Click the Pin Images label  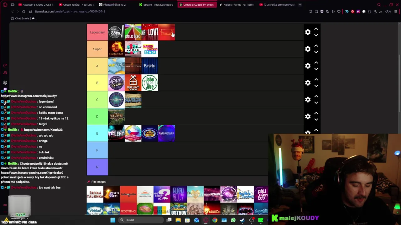[99, 182]
